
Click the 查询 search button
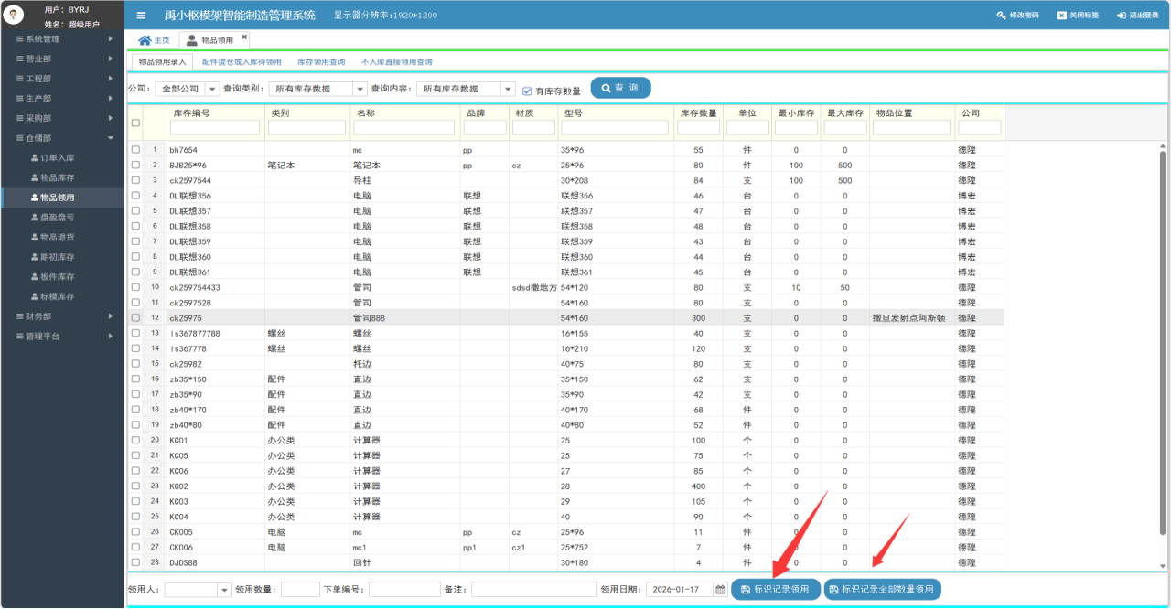pyautogui.click(x=620, y=88)
